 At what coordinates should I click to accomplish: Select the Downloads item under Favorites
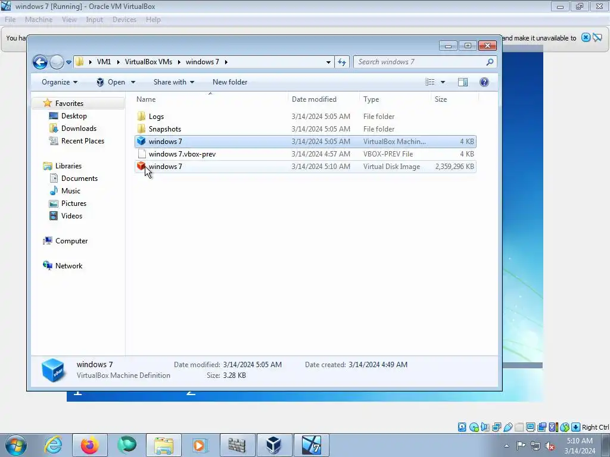(79, 129)
